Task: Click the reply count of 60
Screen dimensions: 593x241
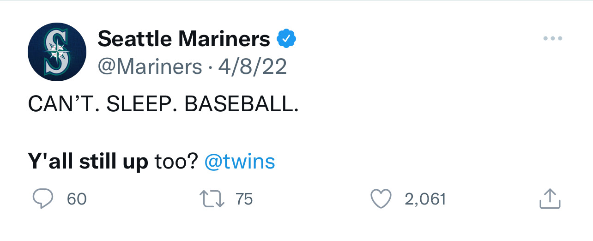Action: (77, 199)
